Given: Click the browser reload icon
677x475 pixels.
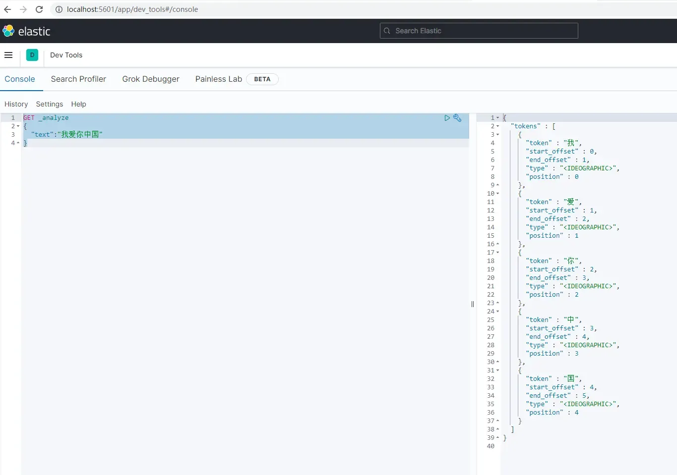Looking at the screenshot, I should pyautogui.click(x=39, y=9).
